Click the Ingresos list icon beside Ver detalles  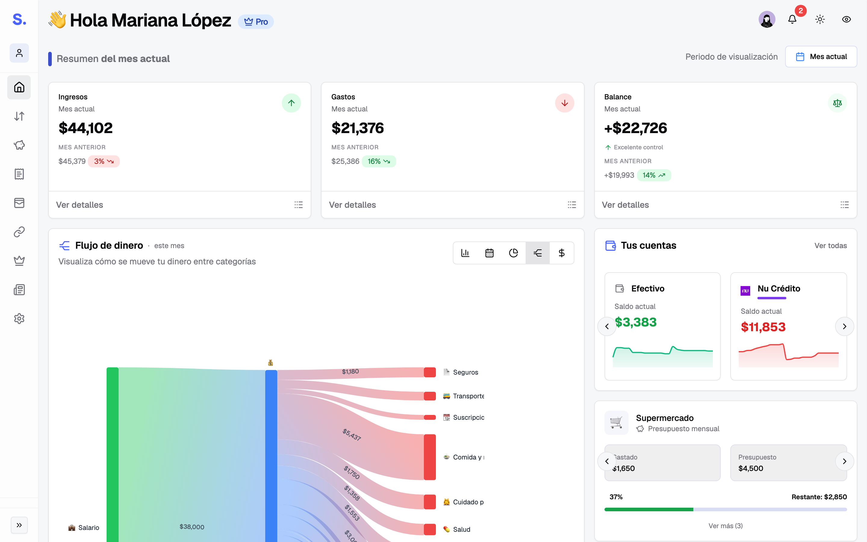[x=298, y=205]
